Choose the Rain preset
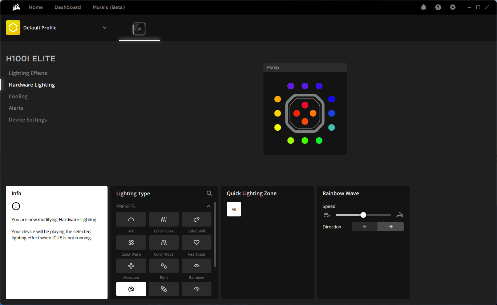The height and width of the screenshot is (305, 497). pos(164,266)
